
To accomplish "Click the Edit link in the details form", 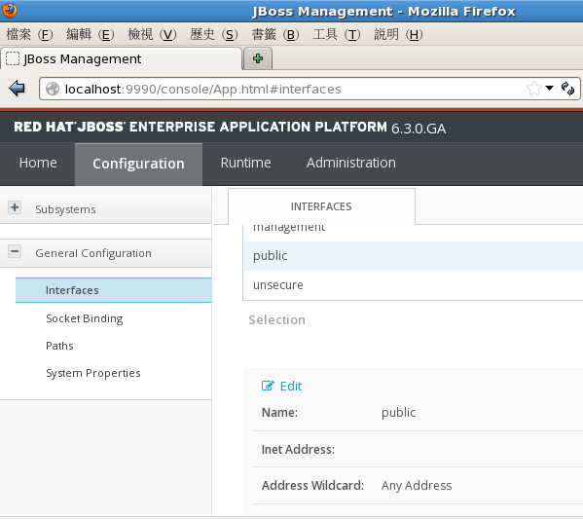I will (291, 386).
